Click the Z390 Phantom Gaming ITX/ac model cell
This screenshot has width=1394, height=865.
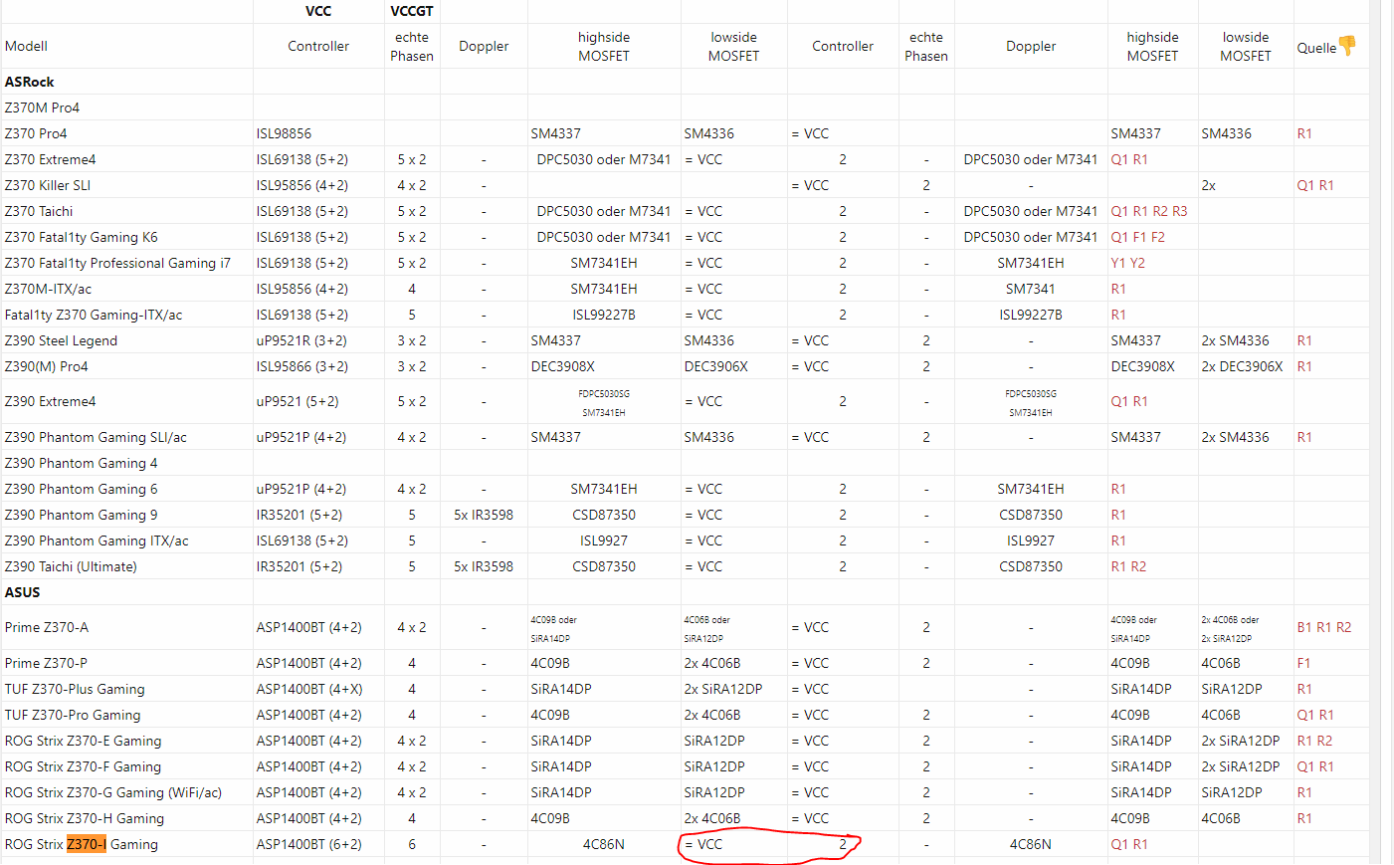(126, 541)
